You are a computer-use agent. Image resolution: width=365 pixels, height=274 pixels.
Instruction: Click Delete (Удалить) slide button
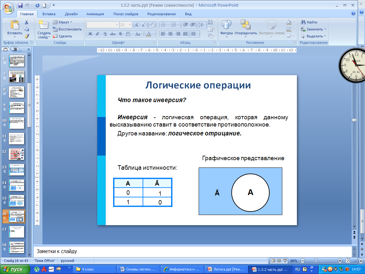coord(62,36)
